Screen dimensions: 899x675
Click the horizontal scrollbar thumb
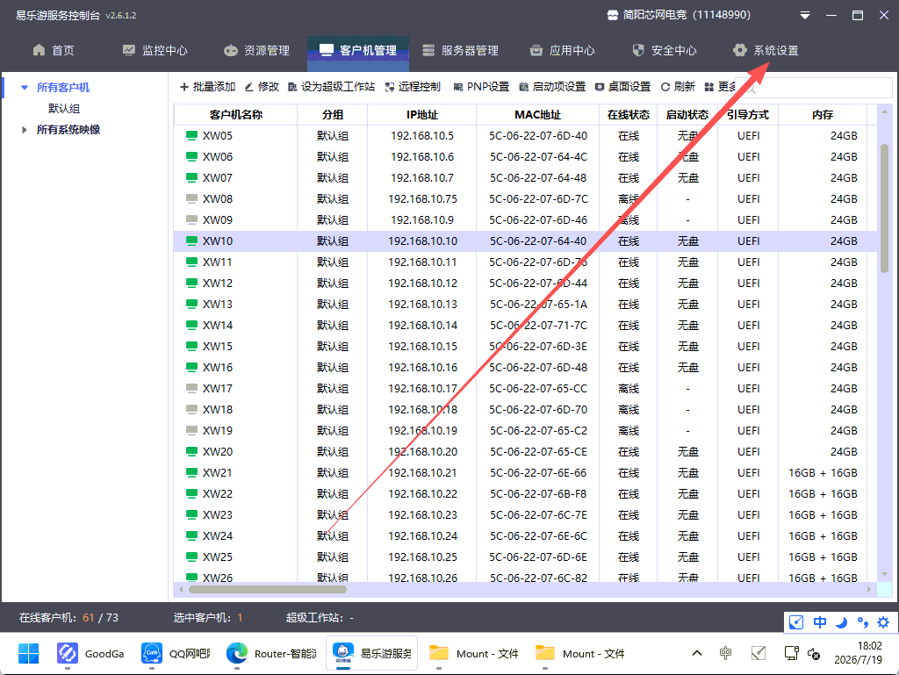tap(268, 590)
